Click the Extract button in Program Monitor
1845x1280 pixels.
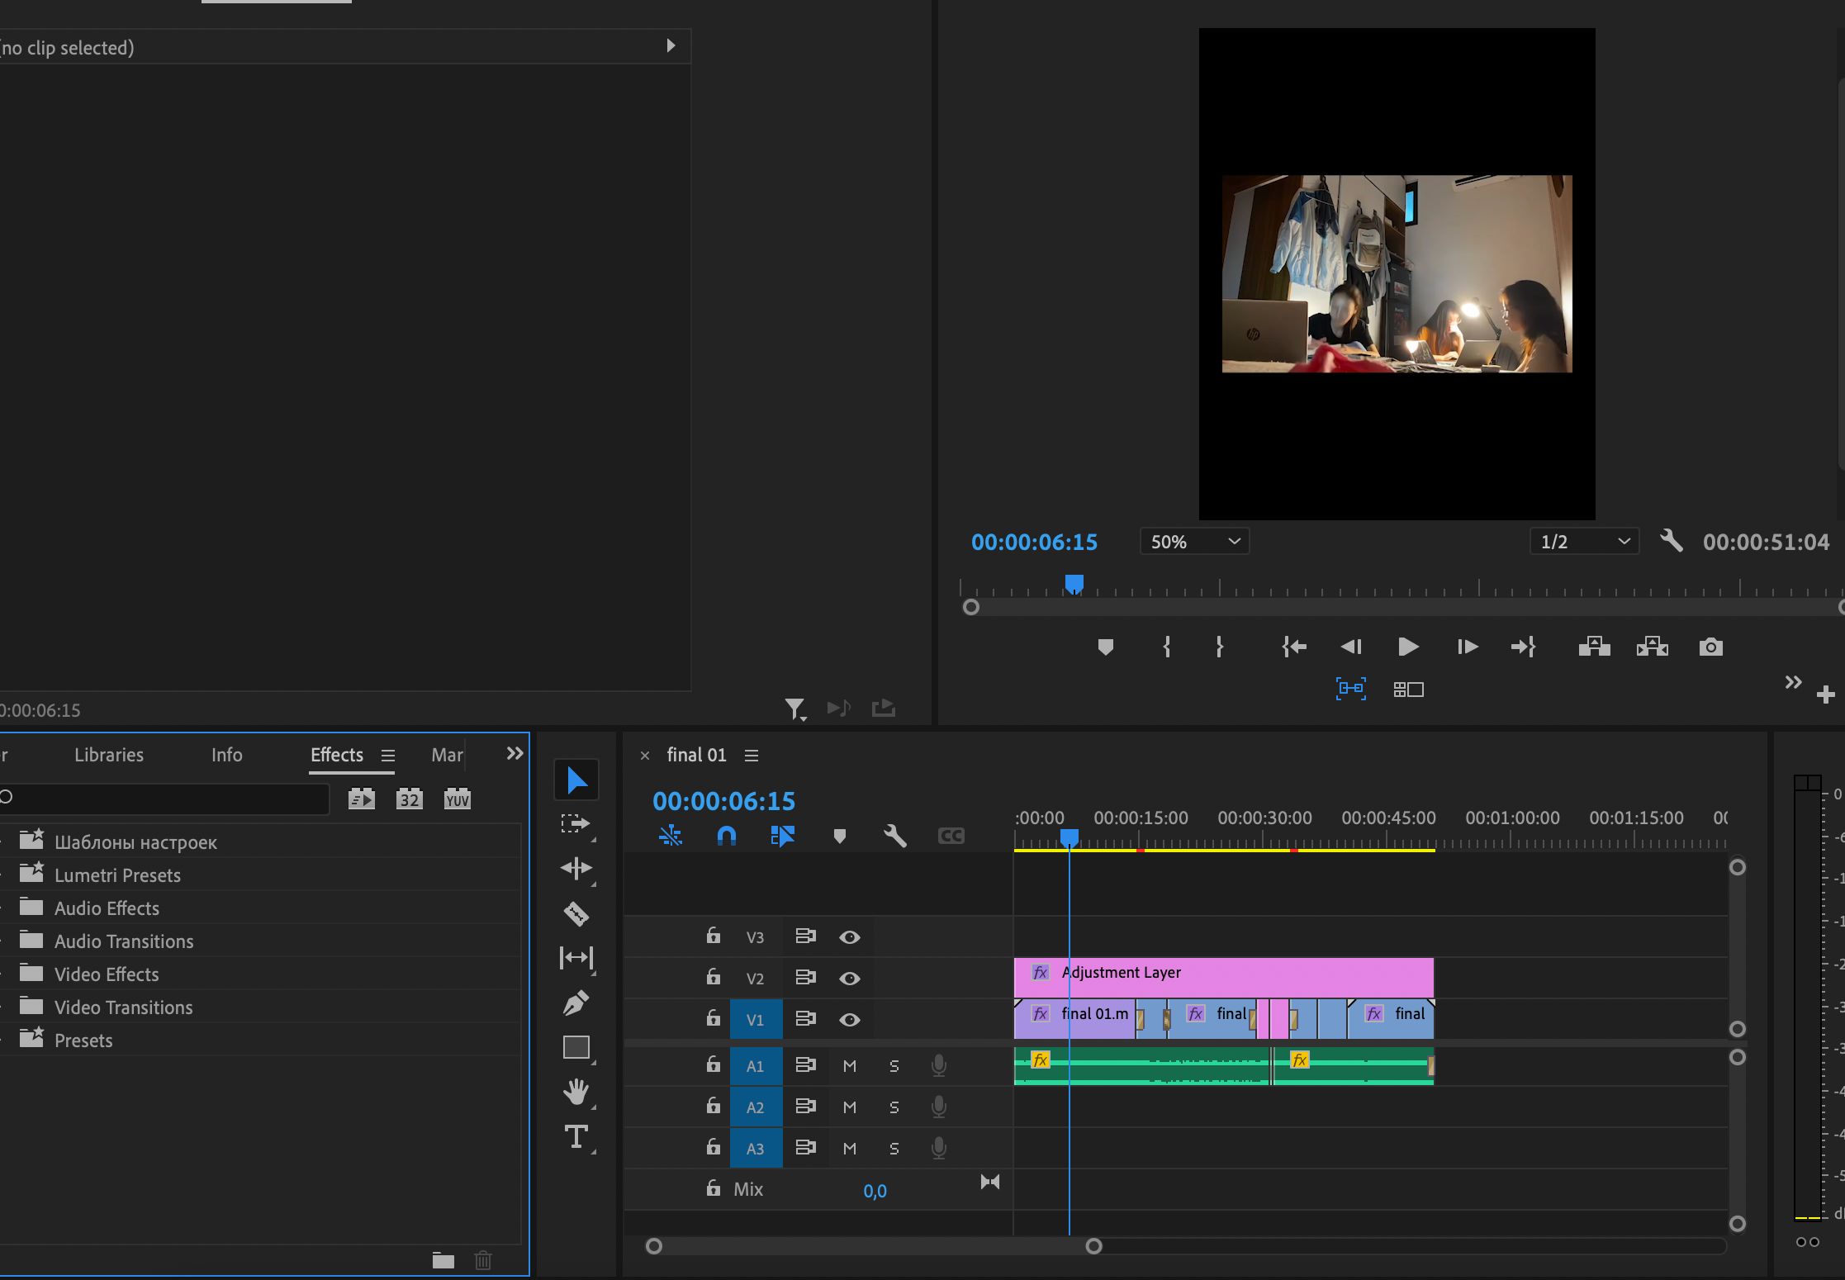pos(1652,647)
